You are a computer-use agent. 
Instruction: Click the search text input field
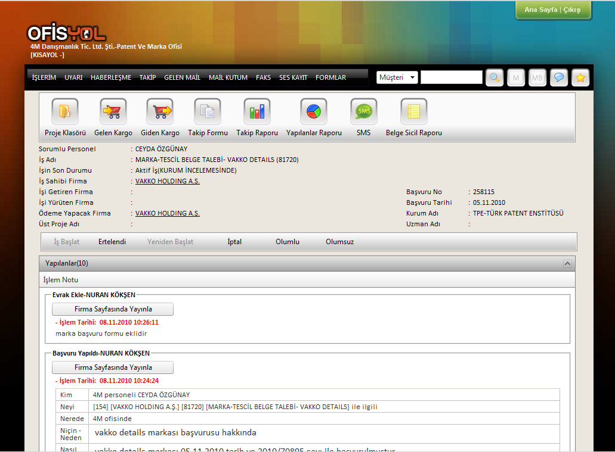coord(451,77)
